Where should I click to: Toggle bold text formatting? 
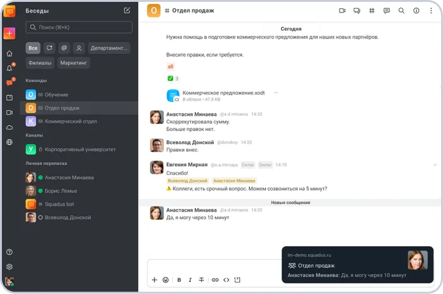click(179, 280)
